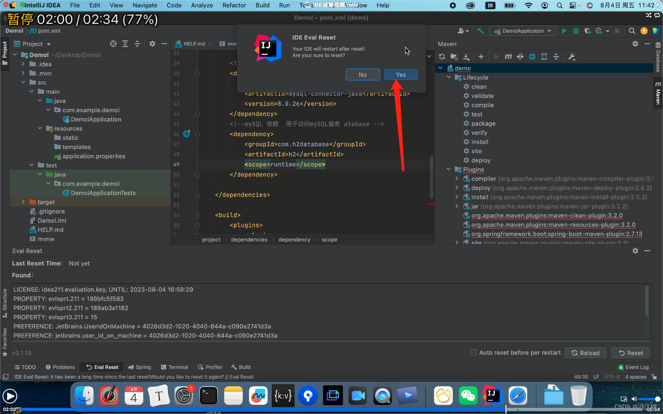Run DemolApplication with green play icon
This screenshot has height=414, width=663.
[564, 31]
